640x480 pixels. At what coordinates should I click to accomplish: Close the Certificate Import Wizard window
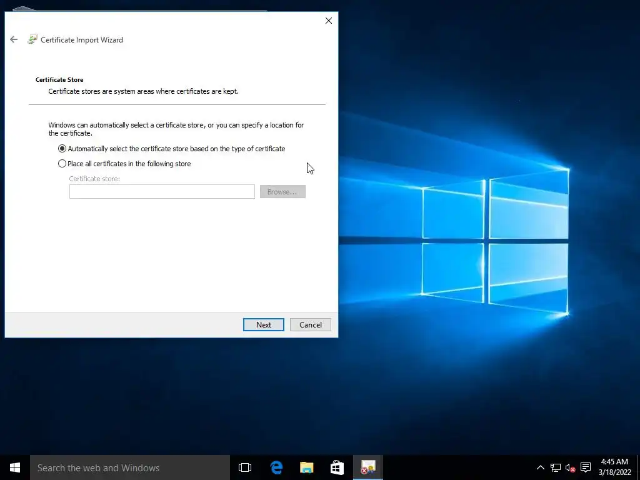329,21
